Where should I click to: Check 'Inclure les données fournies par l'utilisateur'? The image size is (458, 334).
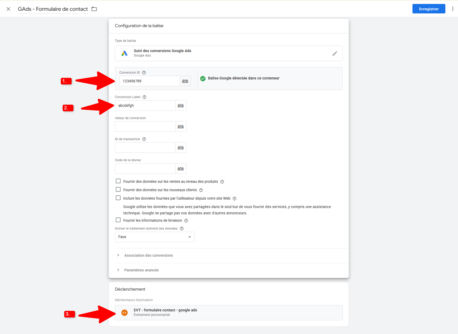tap(118, 198)
